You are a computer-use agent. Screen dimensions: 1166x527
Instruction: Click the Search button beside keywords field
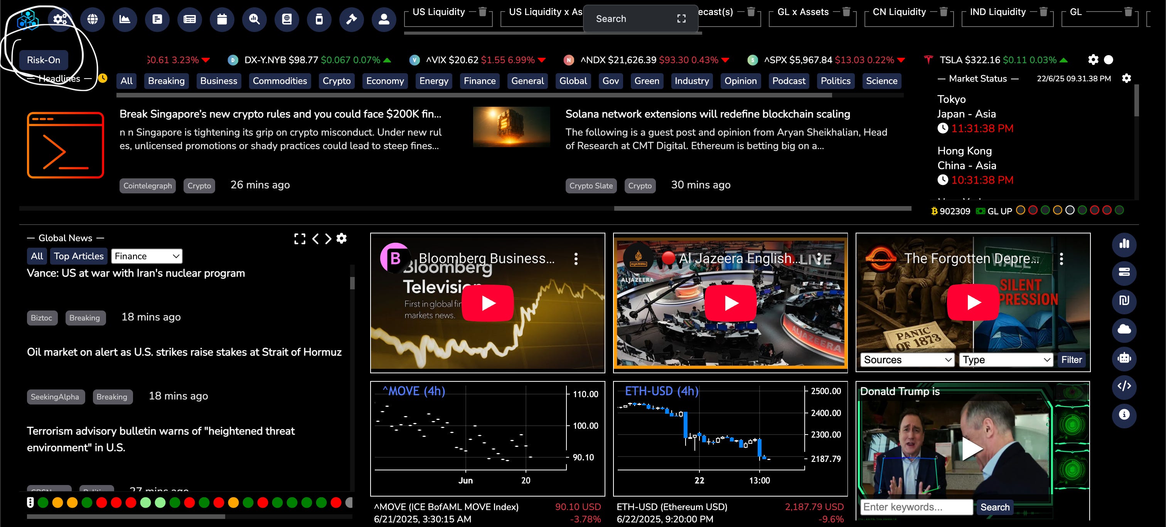(994, 507)
